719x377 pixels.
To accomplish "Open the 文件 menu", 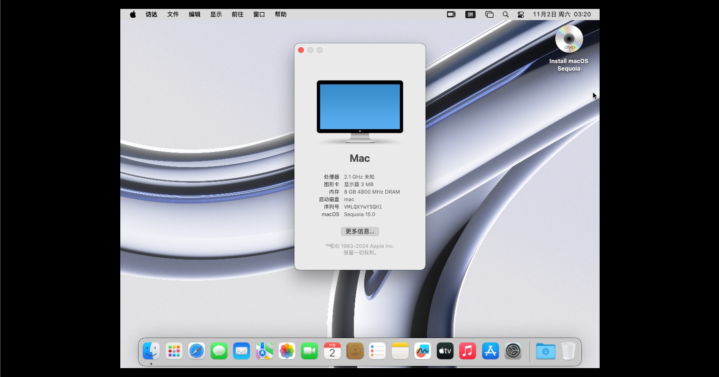I will point(173,14).
